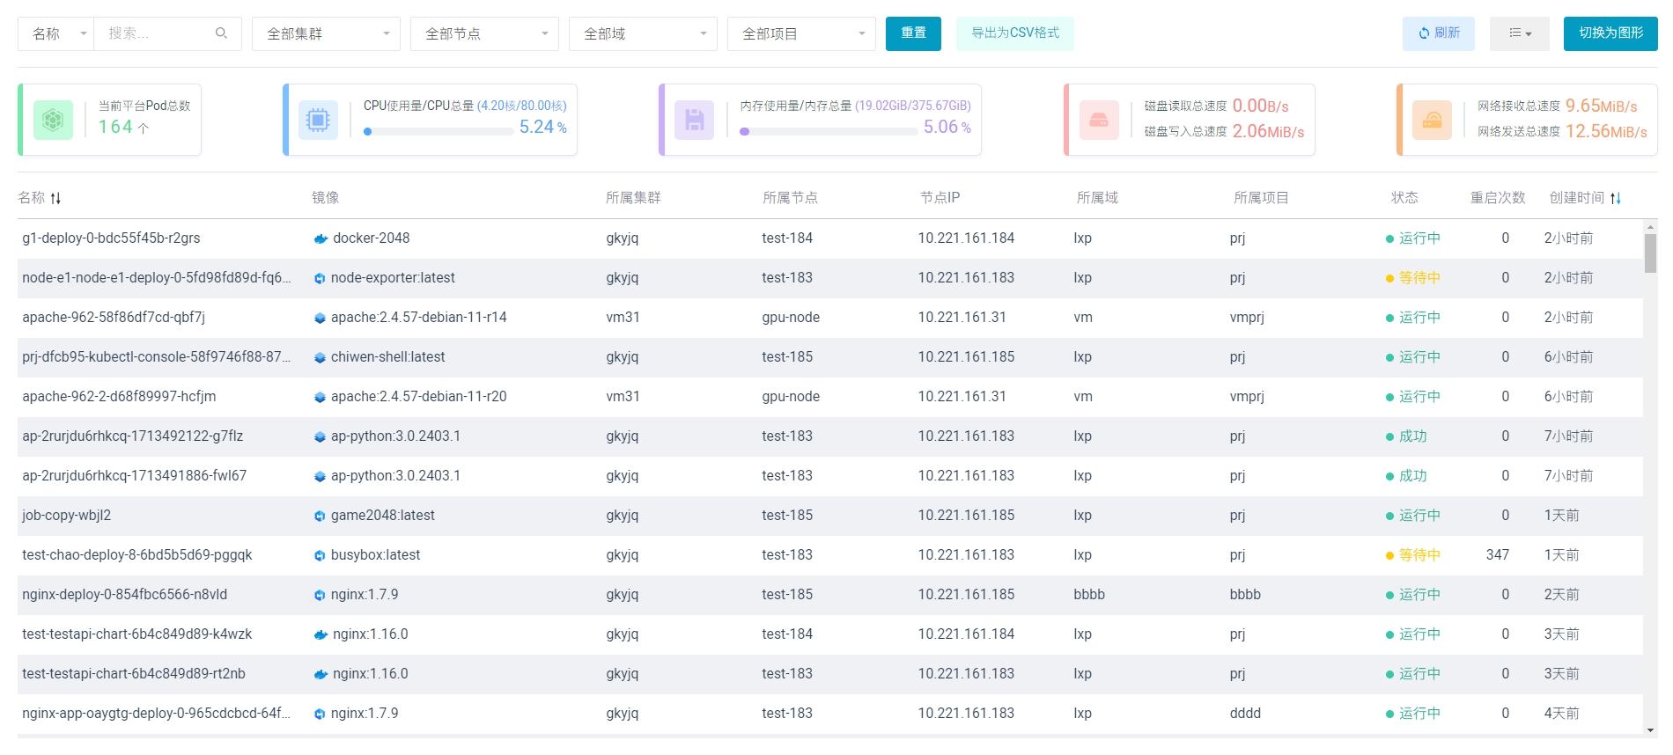This screenshot has height=755, width=1673.
Task: Open the 全部集群 cluster dropdown
Action: pyautogui.click(x=326, y=33)
